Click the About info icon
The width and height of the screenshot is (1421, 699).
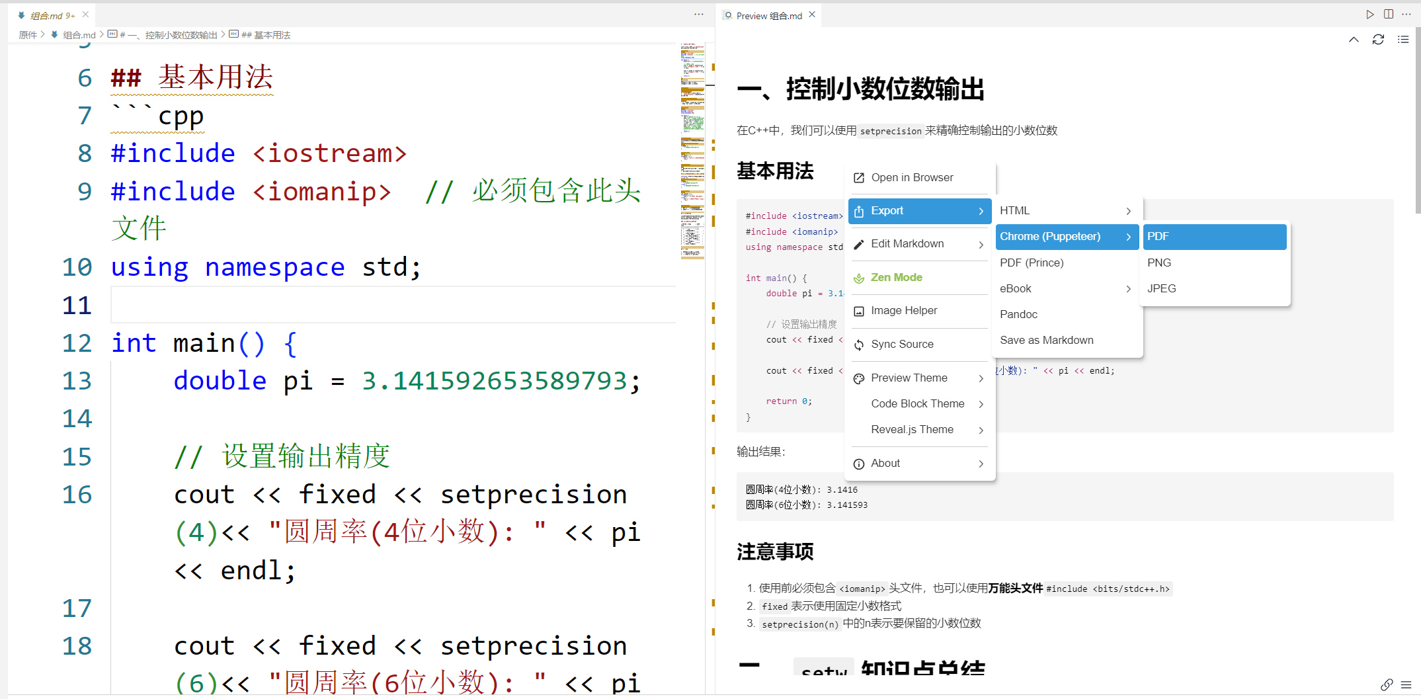(x=859, y=464)
